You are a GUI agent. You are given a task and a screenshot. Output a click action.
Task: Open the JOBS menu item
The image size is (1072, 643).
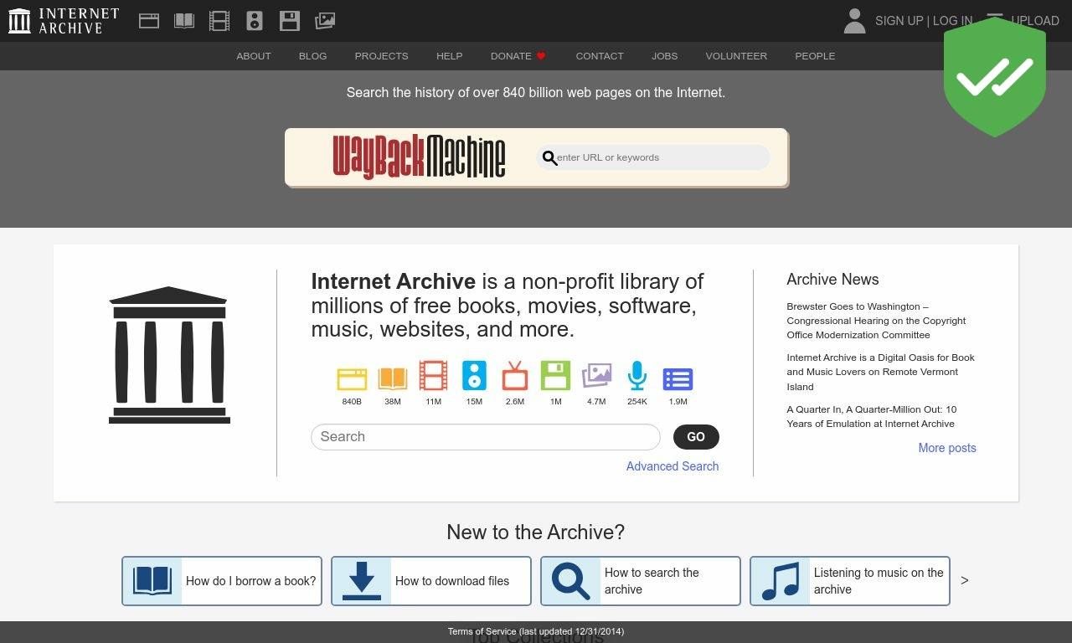[665, 56]
